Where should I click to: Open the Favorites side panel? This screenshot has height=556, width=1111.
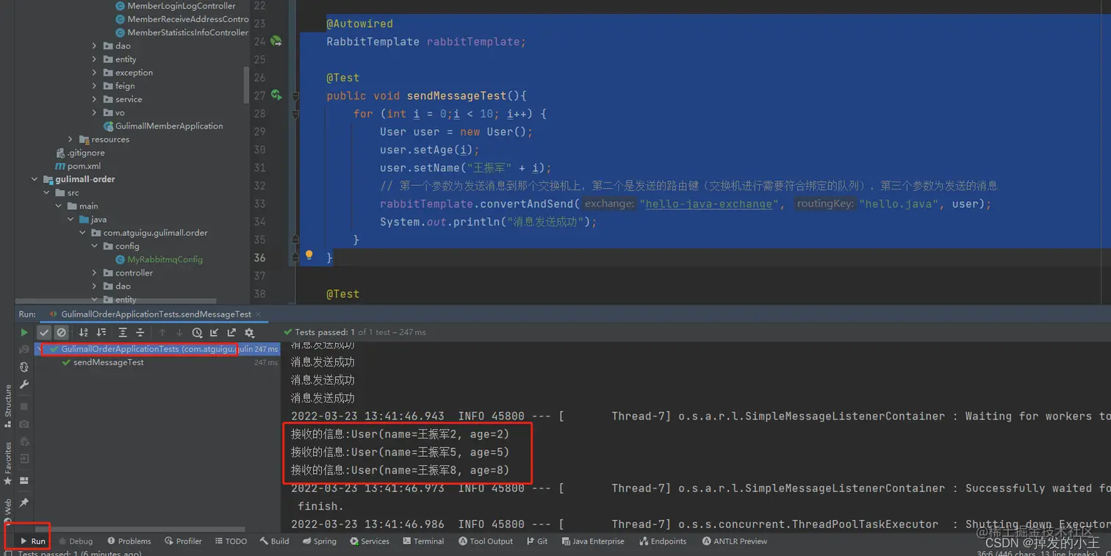8,463
